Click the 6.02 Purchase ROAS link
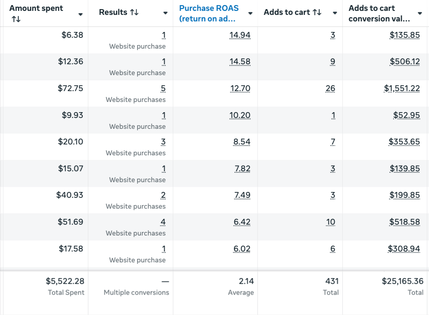 [x=242, y=249]
